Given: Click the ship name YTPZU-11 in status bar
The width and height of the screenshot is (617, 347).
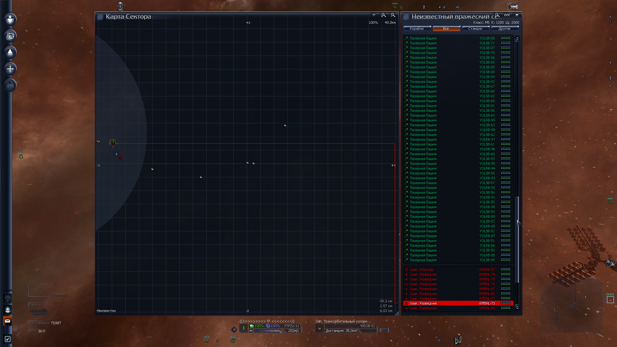Looking at the screenshot, I should click(291, 326).
